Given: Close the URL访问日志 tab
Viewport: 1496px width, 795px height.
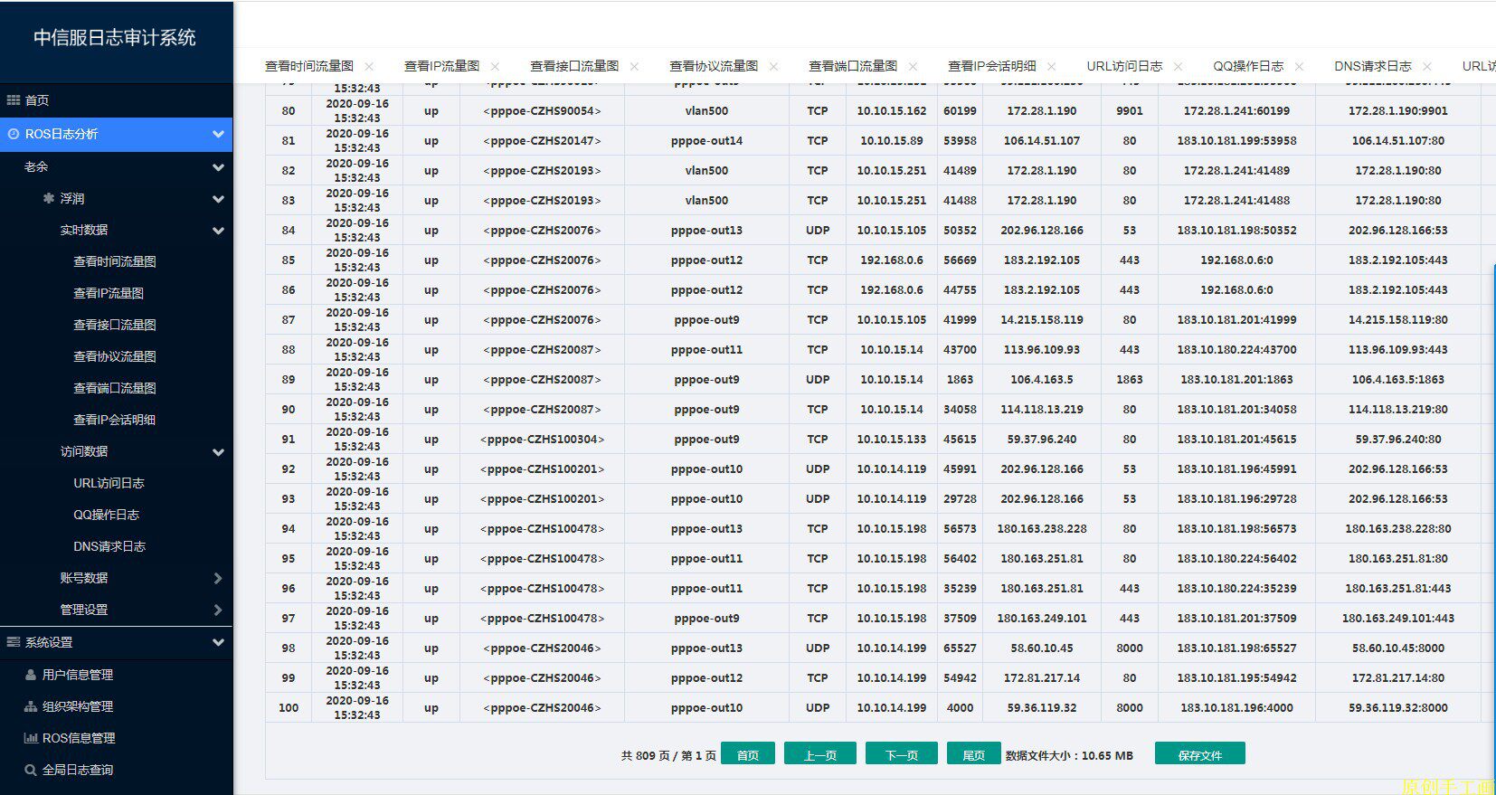Looking at the screenshot, I should pyautogui.click(x=1178, y=66).
